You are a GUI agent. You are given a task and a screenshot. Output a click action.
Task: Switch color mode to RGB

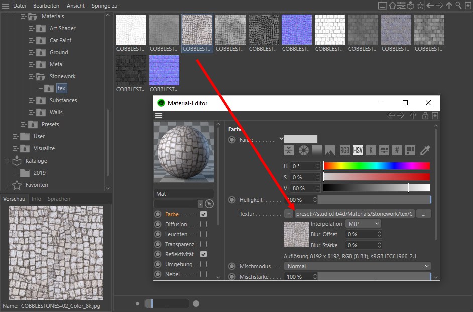pyautogui.click(x=345, y=150)
